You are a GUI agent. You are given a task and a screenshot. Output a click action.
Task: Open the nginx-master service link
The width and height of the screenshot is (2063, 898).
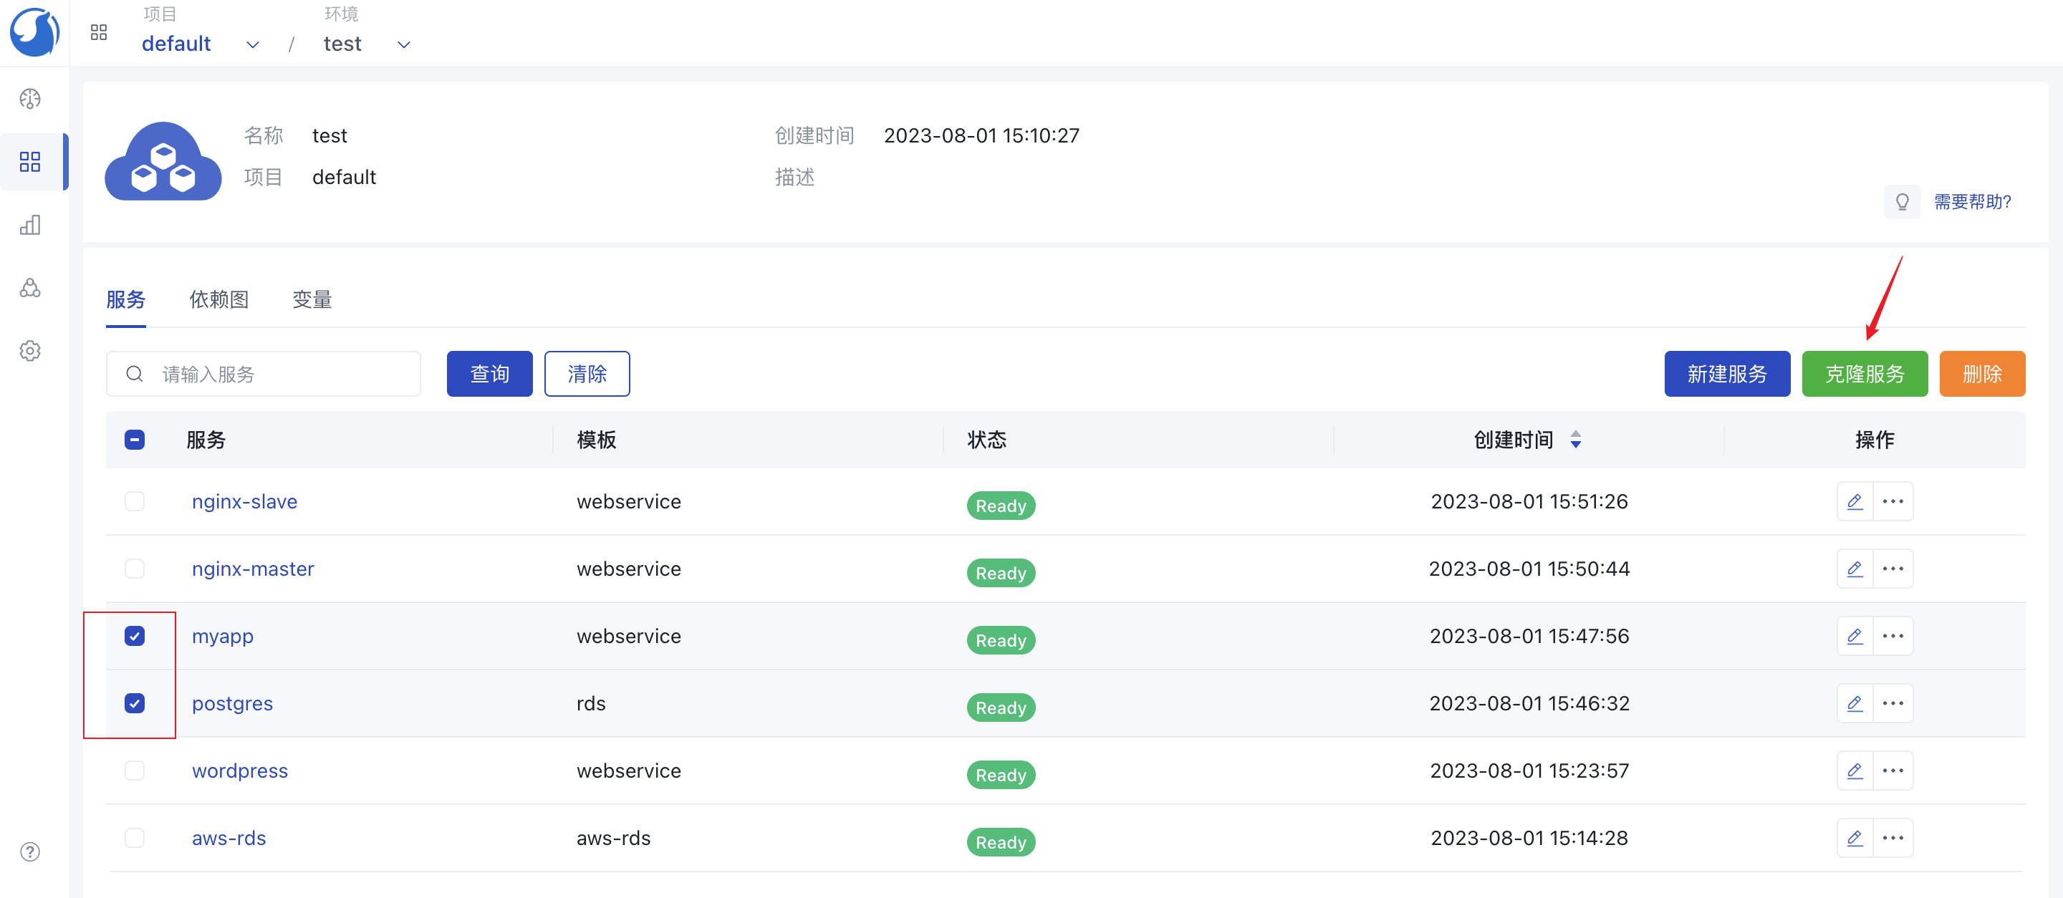[x=252, y=569]
